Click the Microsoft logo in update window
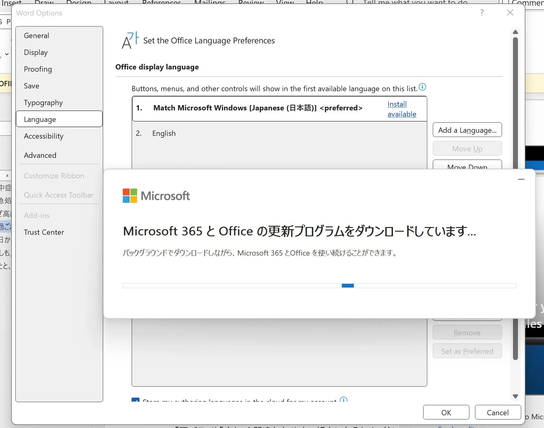Screen dimensions: 544x428 pos(156,196)
